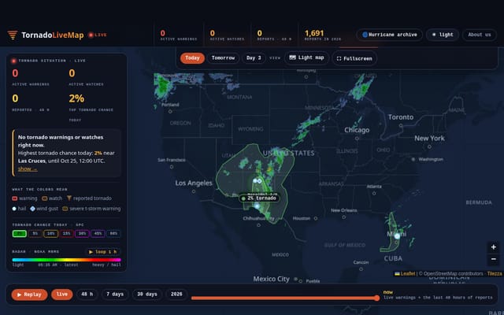Open the OpenStreetMap contributors link
This screenshot has height=315, width=504.
453,273
